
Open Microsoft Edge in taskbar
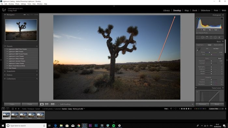pos(55,125)
